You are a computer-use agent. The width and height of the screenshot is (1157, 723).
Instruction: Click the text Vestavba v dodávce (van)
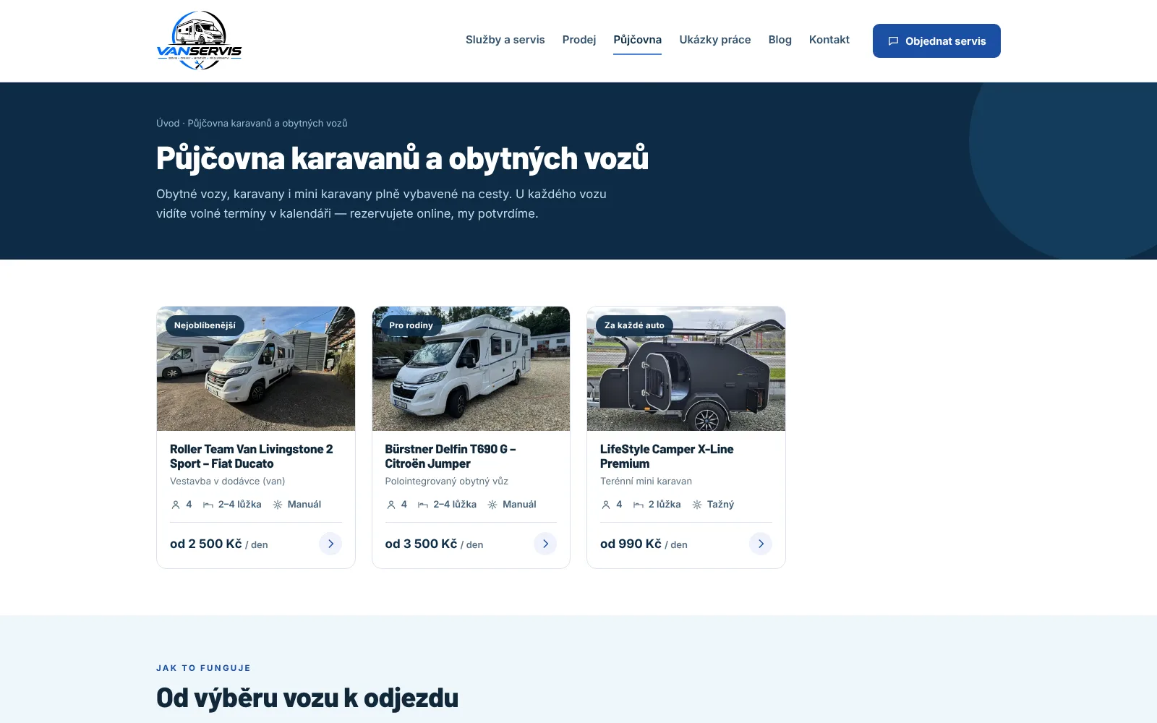(x=228, y=481)
